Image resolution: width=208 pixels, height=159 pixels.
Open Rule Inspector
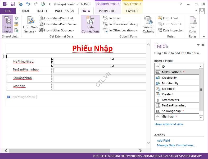[170, 30]
